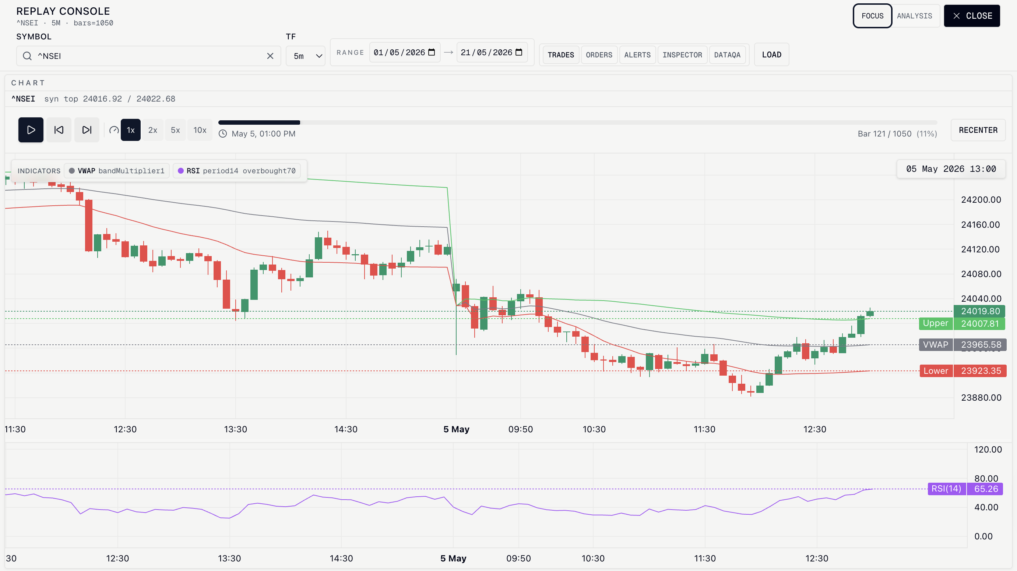Screen dimensions: 1017x571
Task: Click the 5 May marker on price time axis
Action: pos(456,429)
